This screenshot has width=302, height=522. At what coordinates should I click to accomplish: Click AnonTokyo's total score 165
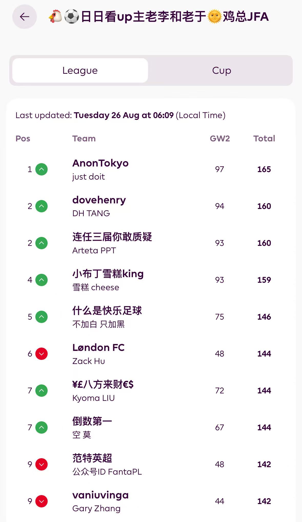264,169
